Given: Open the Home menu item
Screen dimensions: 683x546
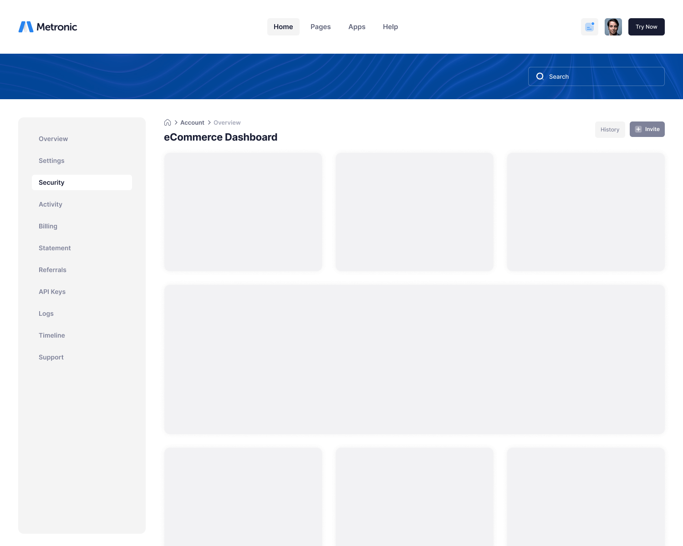Looking at the screenshot, I should [283, 27].
